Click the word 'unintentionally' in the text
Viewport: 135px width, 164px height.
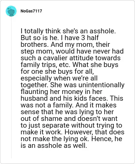coord(101,85)
